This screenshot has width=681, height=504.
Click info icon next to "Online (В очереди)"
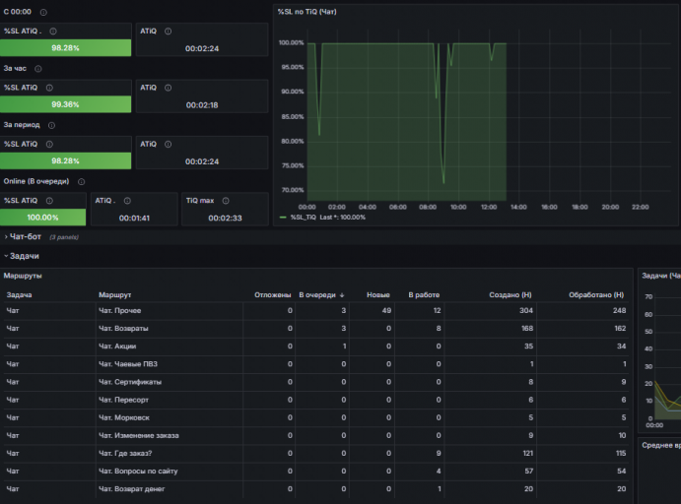(81, 182)
